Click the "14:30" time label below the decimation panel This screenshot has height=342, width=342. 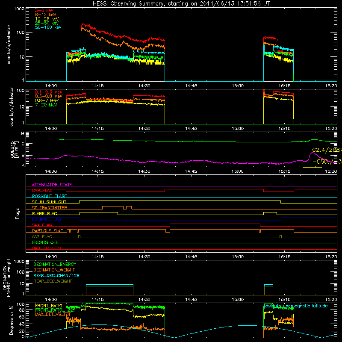144,300
